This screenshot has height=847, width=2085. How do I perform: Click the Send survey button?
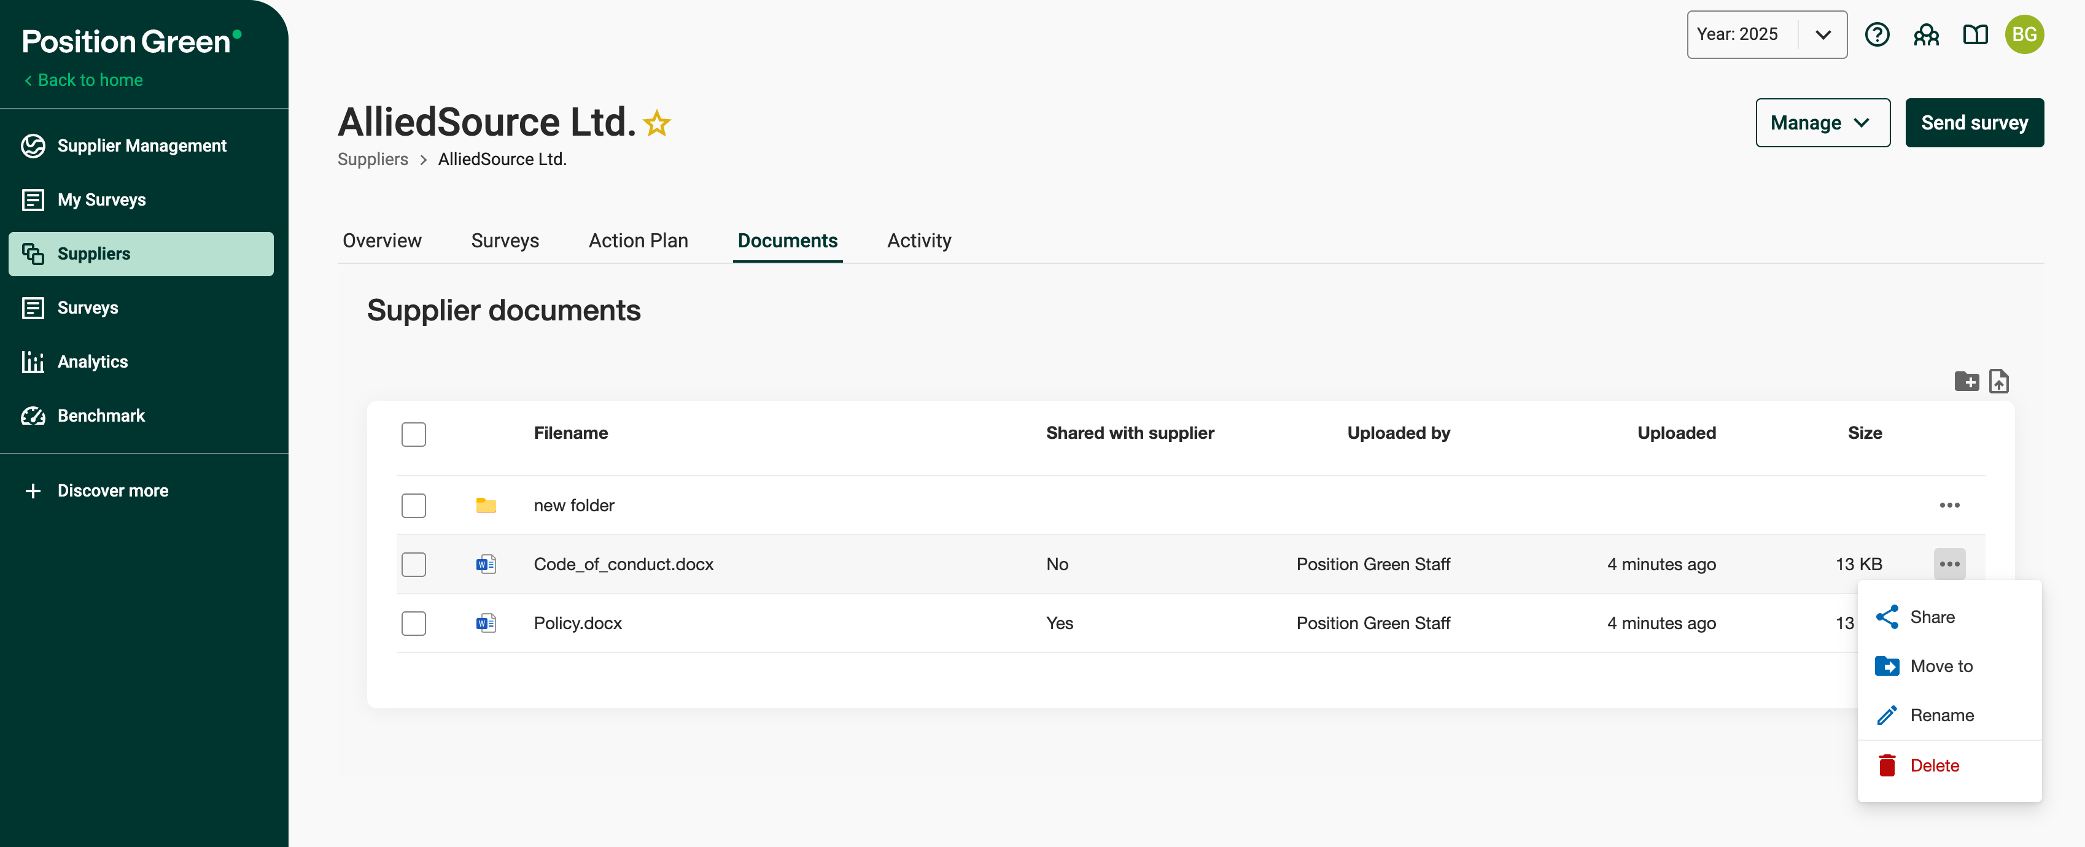coord(1973,123)
